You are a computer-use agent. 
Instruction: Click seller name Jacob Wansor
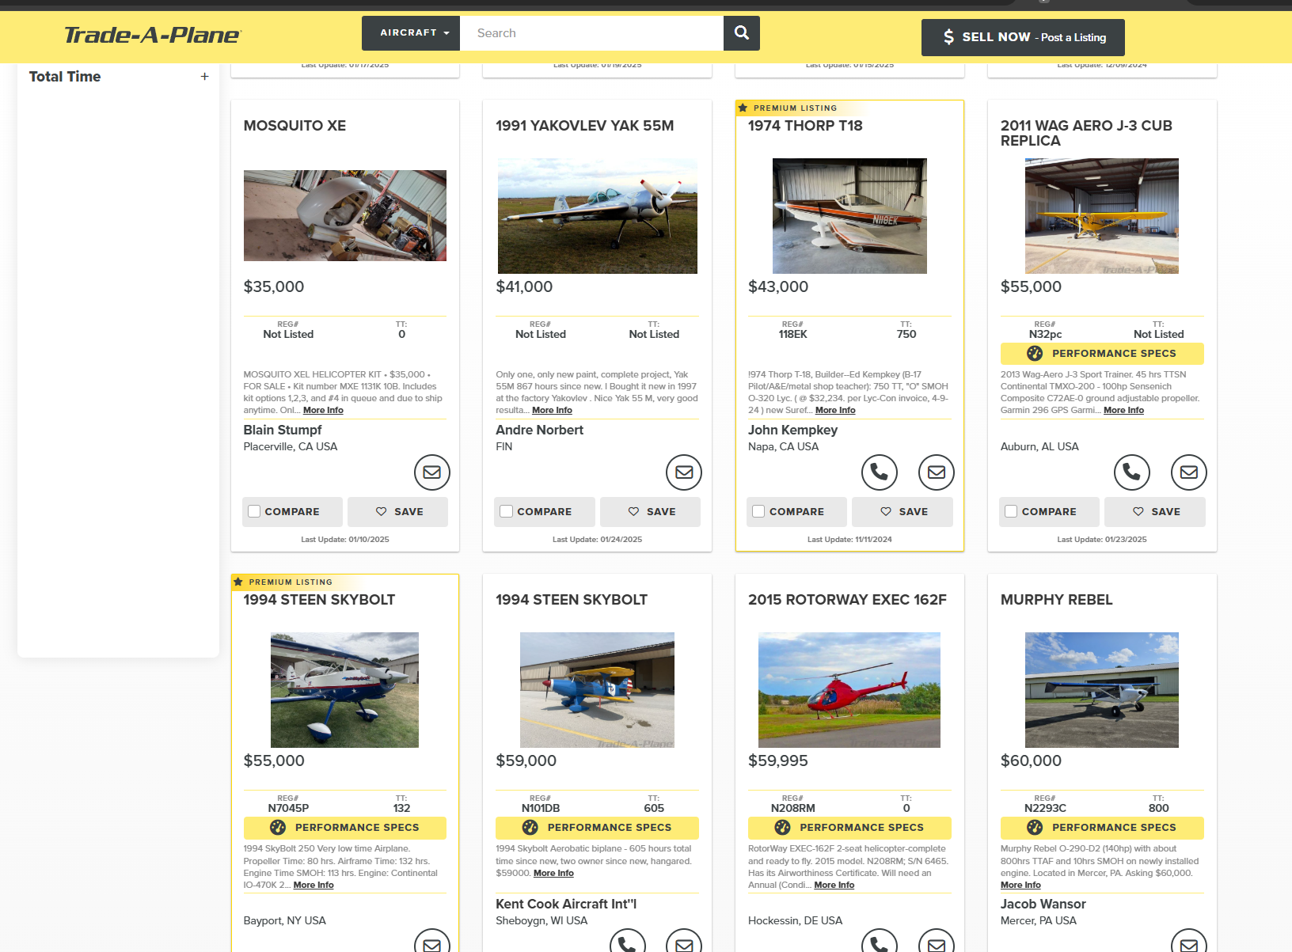(1043, 904)
